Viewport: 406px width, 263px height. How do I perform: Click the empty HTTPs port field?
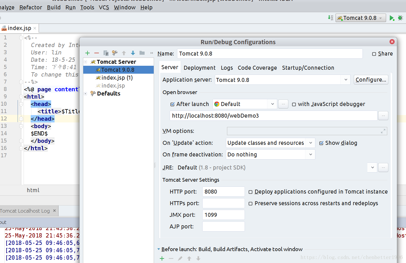(223, 203)
